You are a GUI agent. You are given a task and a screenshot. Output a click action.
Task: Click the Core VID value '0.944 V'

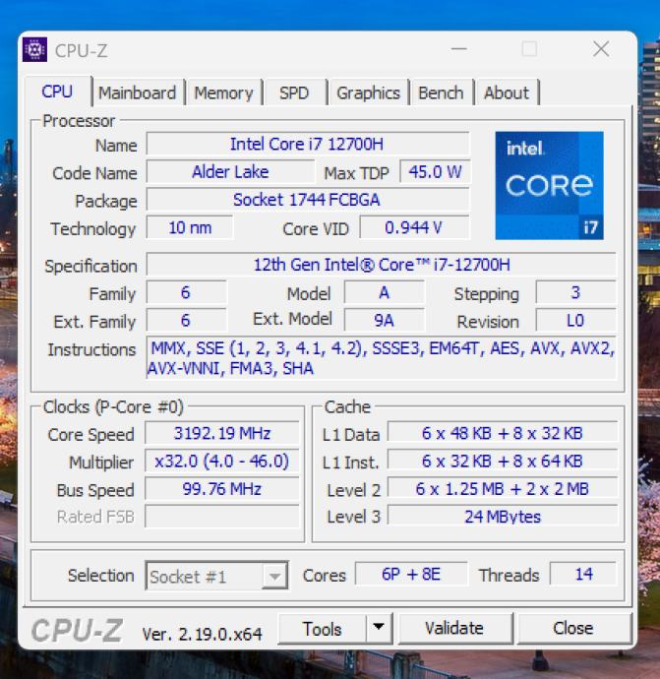414,227
